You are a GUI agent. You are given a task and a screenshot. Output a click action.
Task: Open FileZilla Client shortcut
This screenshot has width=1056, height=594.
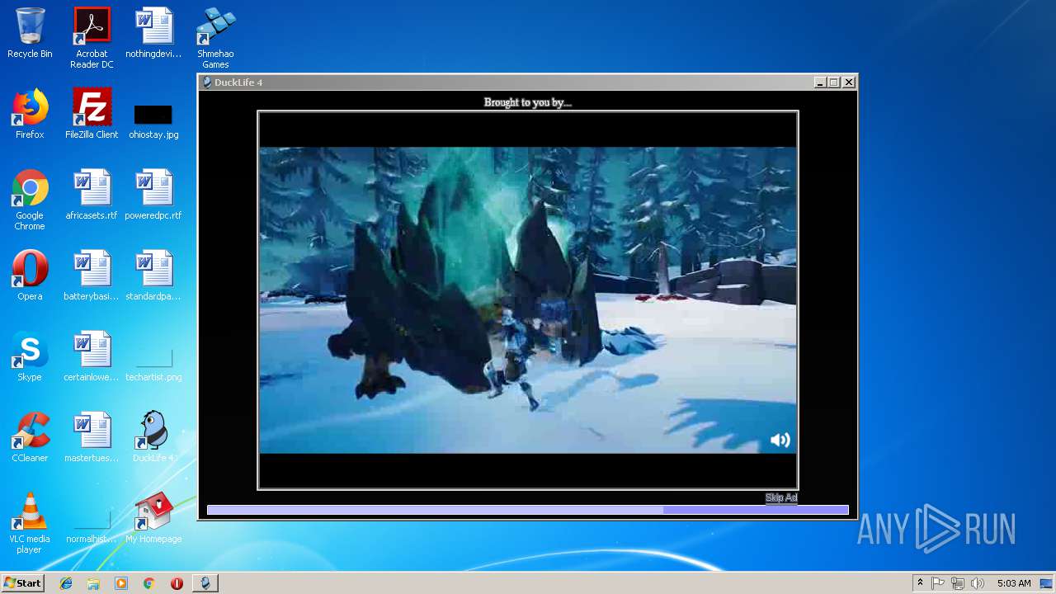coord(92,114)
